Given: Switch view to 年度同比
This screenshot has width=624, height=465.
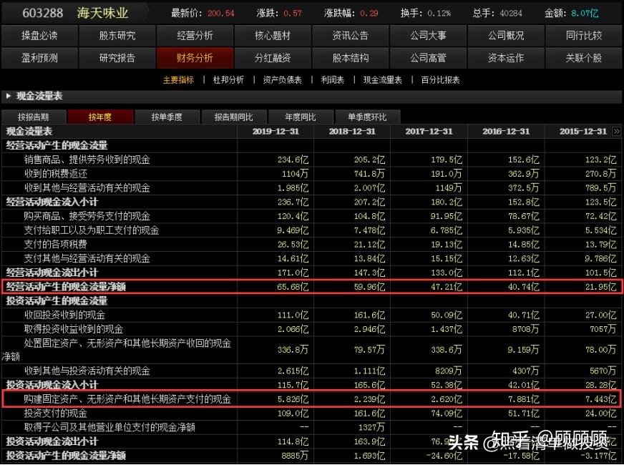Looking at the screenshot, I should coord(301,117).
